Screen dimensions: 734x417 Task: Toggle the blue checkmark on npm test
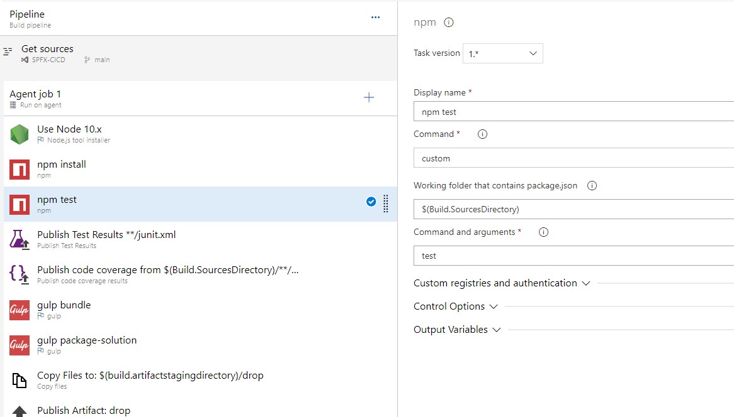tap(371, 202)
